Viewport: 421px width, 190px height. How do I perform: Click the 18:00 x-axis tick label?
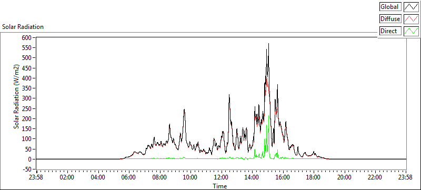click(313, 177)
